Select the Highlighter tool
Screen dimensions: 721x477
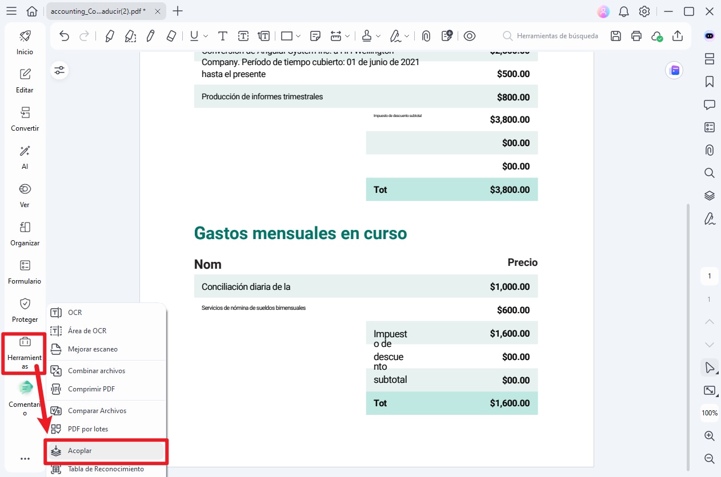pos(109,35)
